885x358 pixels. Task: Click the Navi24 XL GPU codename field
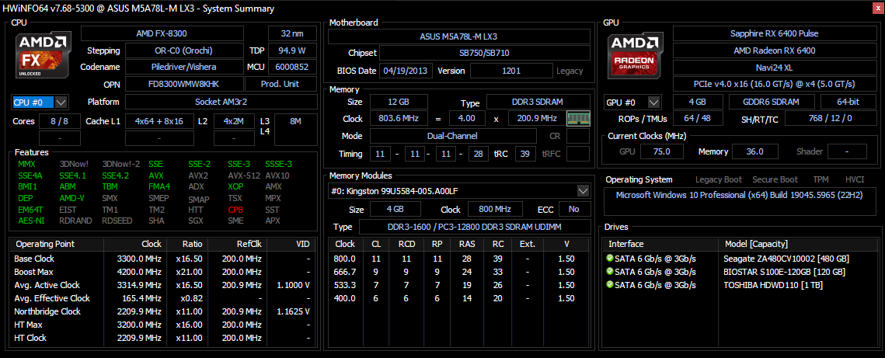tap(775, 67)
